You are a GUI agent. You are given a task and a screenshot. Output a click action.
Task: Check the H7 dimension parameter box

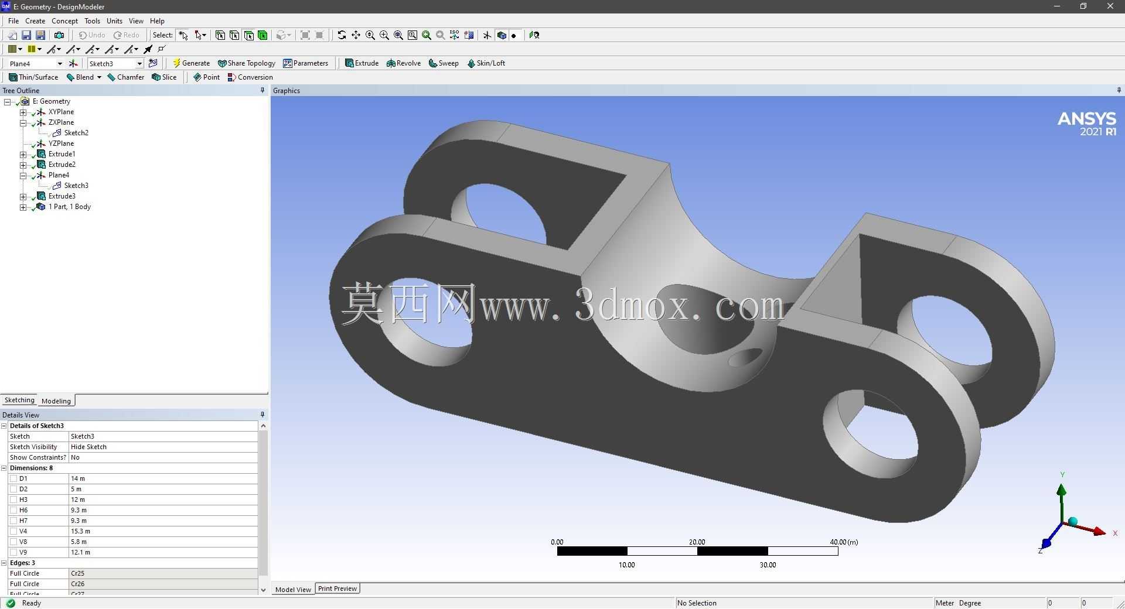13,521
